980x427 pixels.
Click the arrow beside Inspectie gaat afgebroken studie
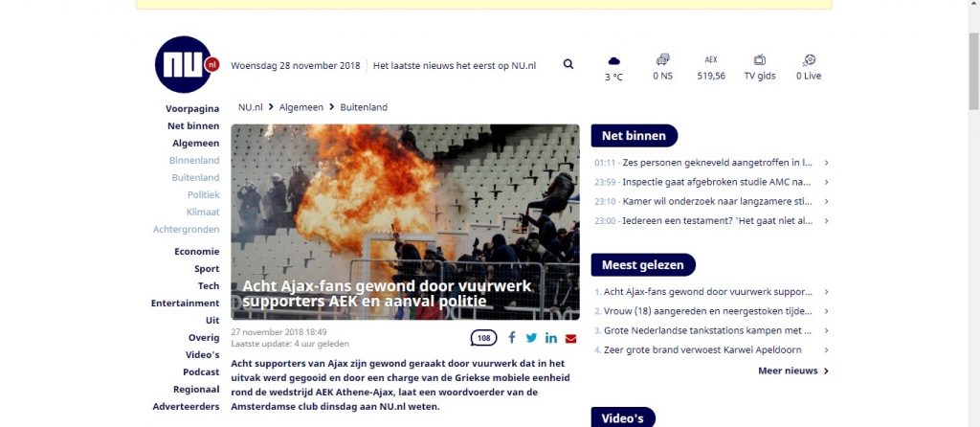point(826,182)
